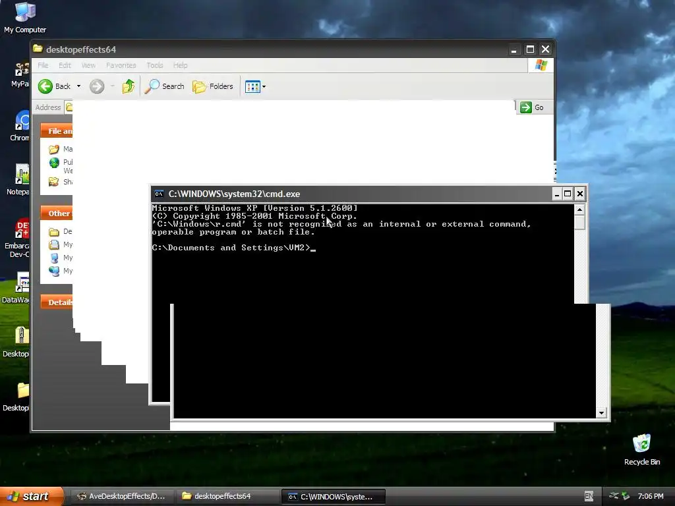Click the desktopeffects64 folder title icon
Viewport: 675px width, 506px height.
coord(38,49)
